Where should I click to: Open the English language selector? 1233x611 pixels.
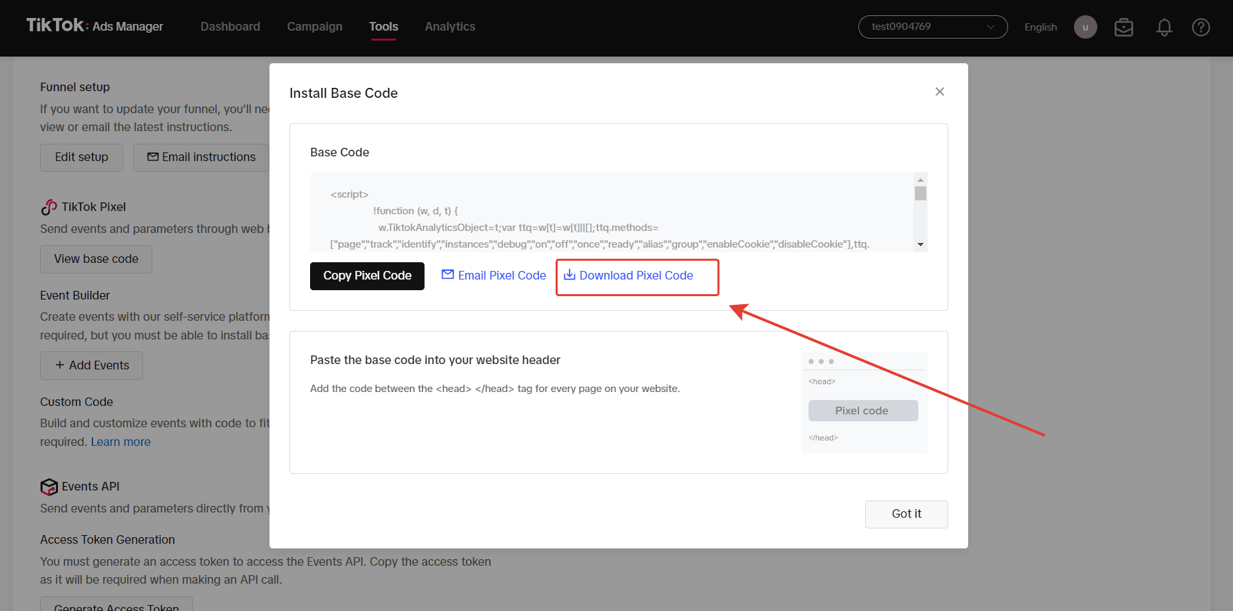coord(1041,27)
